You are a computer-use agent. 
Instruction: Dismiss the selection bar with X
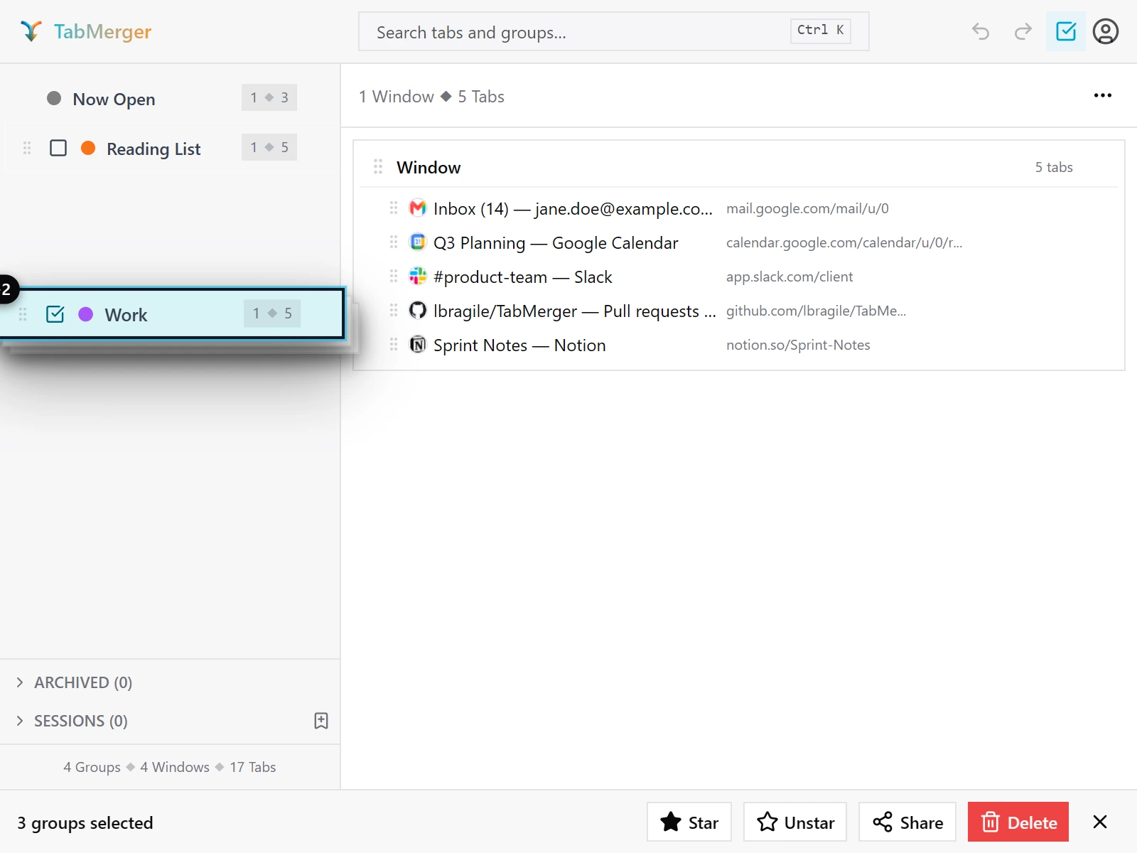(1100, 822)
